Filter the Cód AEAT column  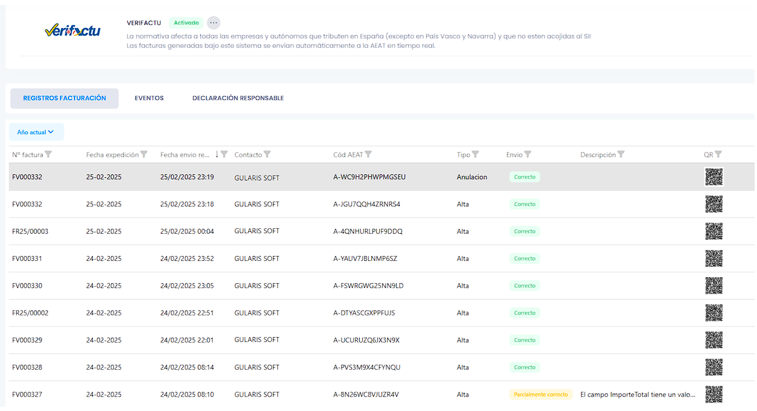click(x=368, y=154)
